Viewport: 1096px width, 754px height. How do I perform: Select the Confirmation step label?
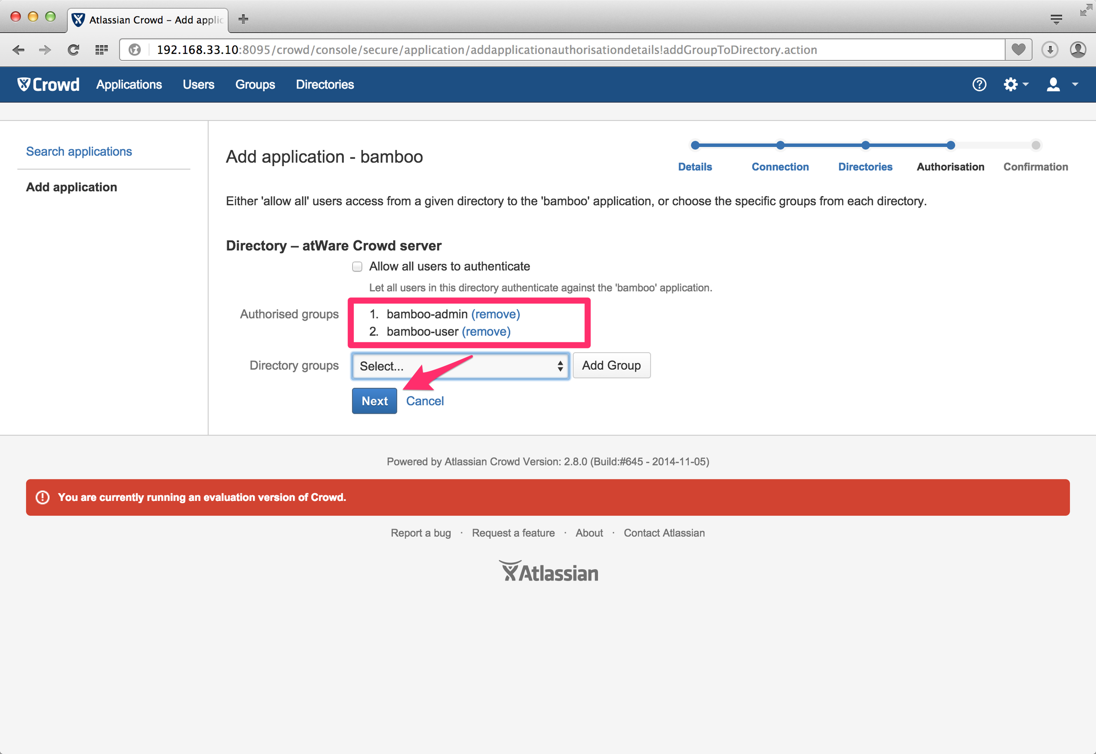pos(1035,167)
